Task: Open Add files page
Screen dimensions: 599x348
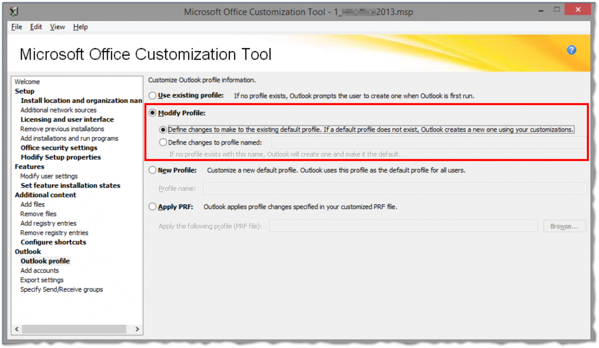Action: coord(32,204)
